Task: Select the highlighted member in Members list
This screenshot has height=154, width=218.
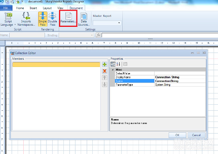Action: point(56,65)
